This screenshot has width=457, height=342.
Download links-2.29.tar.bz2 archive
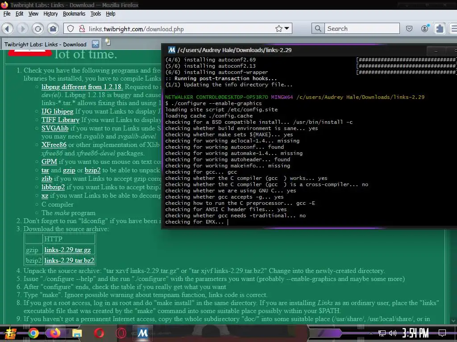(69, 261)
